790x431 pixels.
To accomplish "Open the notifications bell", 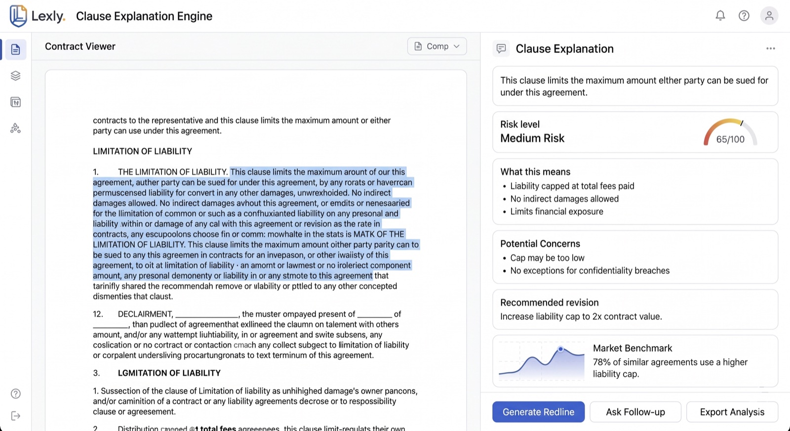I will tap(720, 16).
